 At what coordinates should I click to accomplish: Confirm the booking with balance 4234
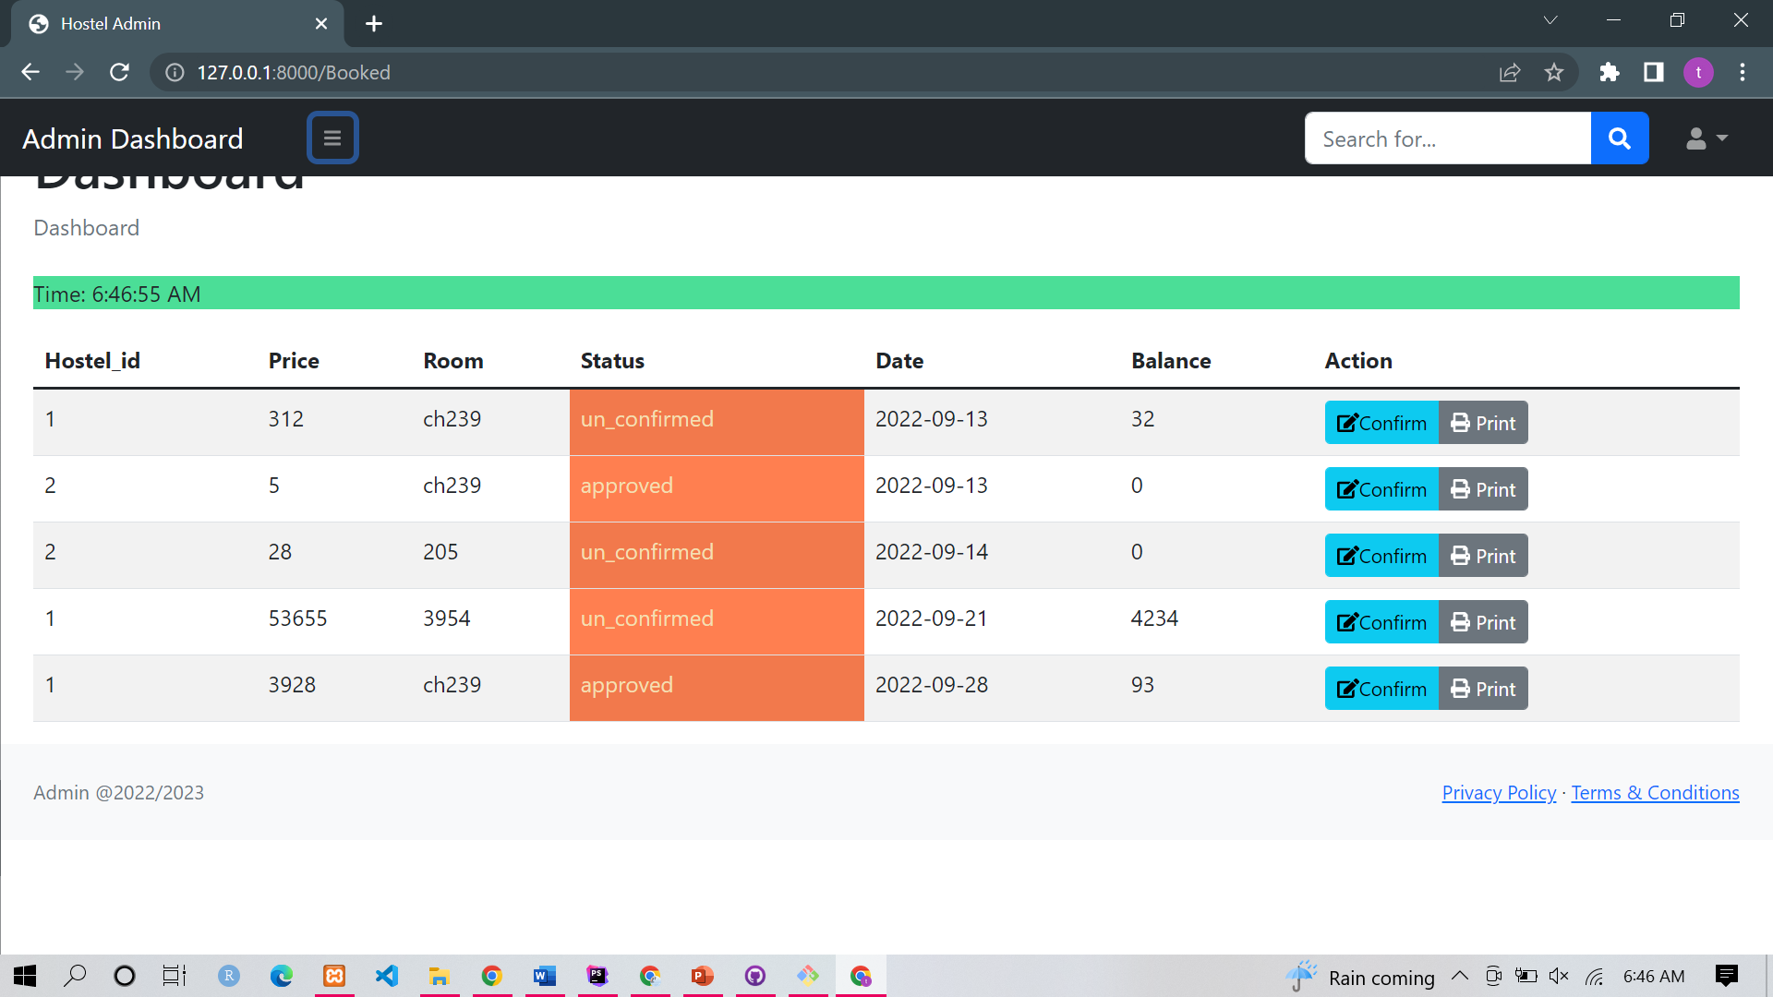point(1381,621)
